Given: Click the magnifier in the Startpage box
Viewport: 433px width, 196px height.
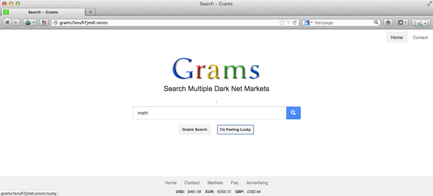Looking at the screenshot, I should (376, 23).
